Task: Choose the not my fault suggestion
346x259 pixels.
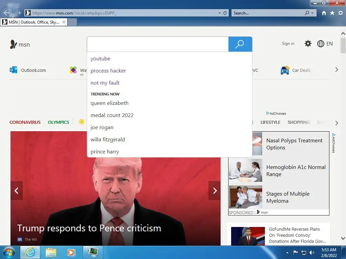Action: tap(105, 83)
